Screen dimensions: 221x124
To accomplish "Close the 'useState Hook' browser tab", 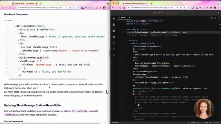I will pos(37,3).
